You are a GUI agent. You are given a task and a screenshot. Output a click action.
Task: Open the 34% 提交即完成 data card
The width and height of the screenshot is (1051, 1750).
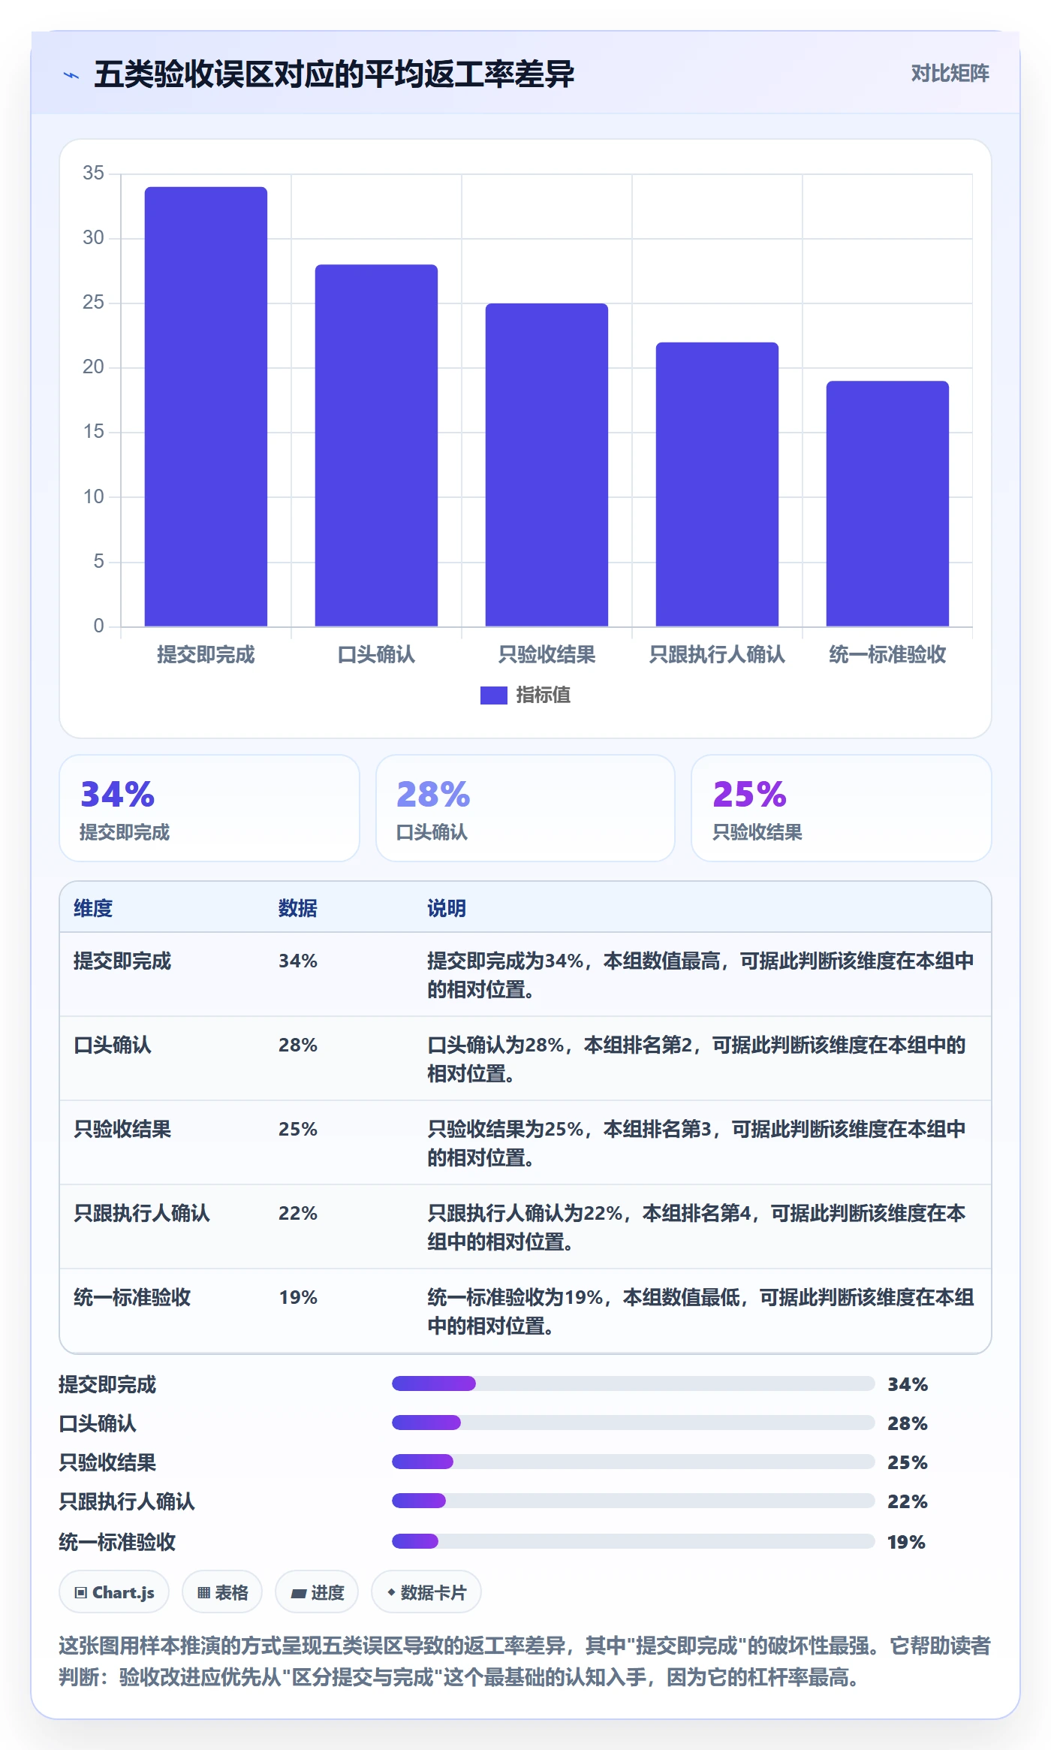[209, 808]
